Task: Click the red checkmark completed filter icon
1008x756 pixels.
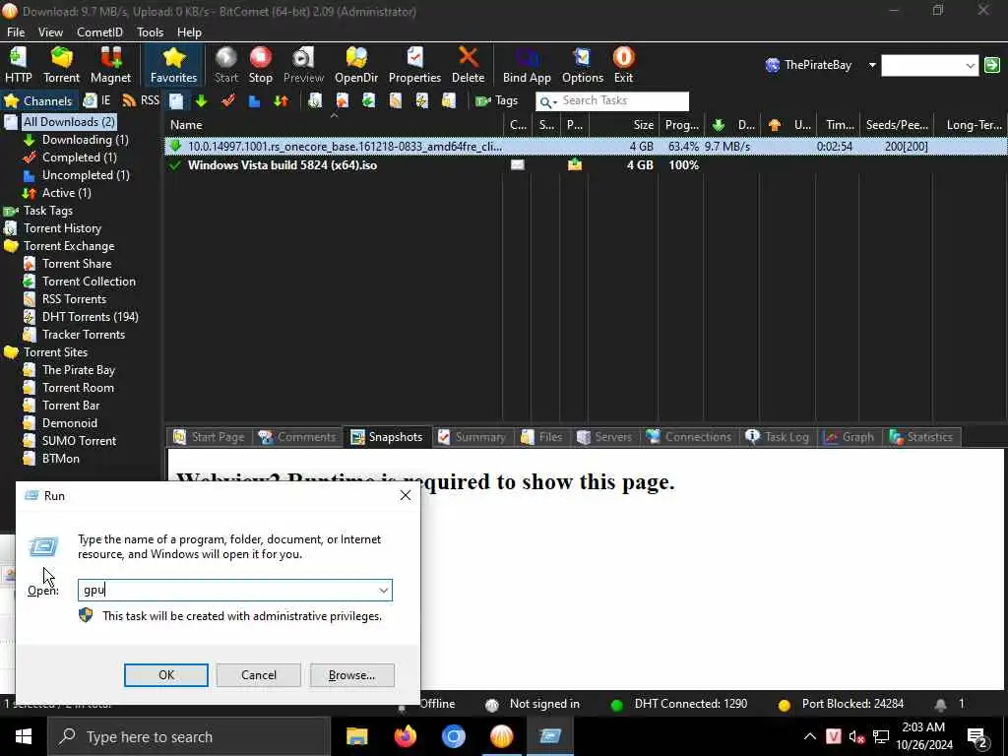Action: tap(227, 101)
